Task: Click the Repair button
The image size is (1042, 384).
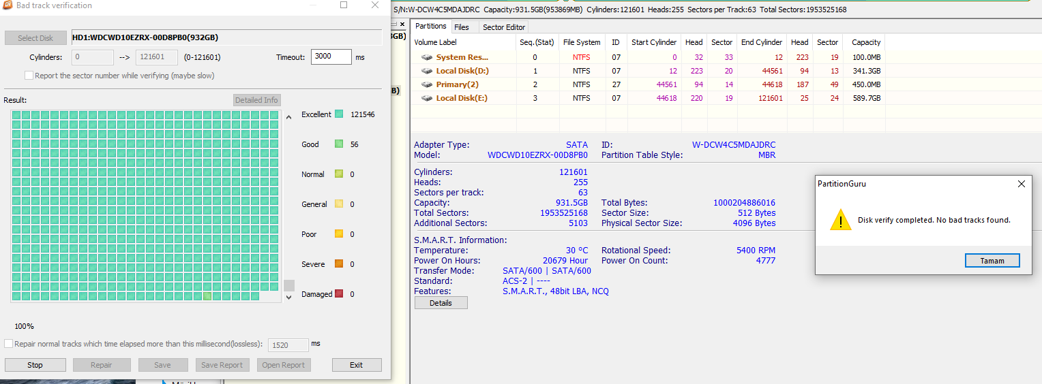Action: tap(102, 365)
